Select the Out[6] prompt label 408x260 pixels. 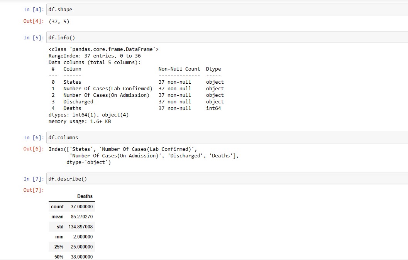34,149
